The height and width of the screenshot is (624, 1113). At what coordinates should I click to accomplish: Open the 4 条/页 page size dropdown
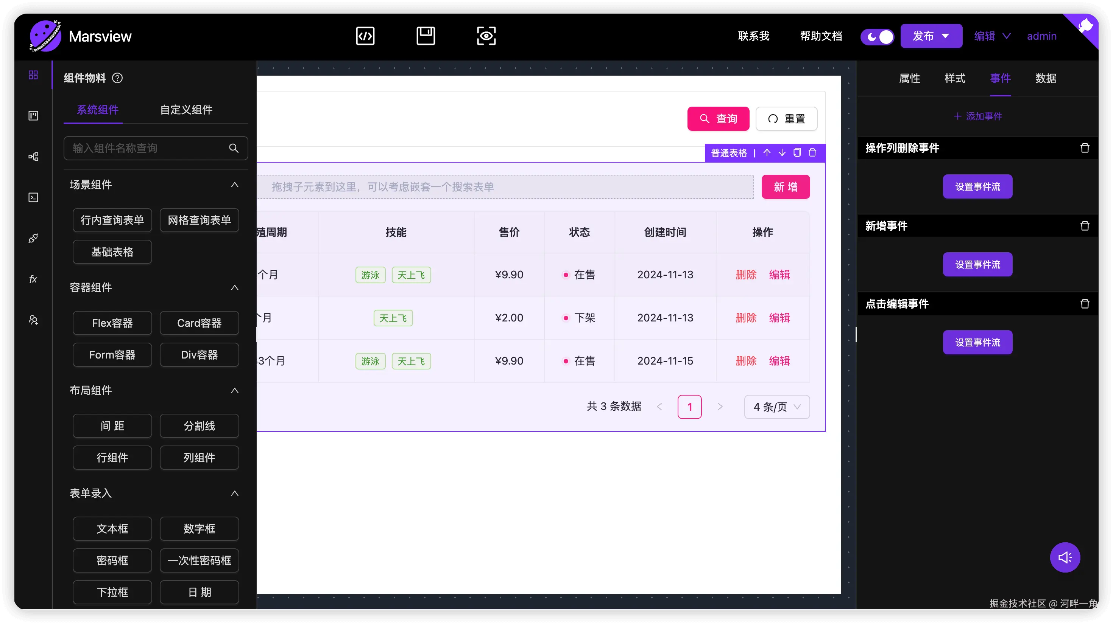(776, 407)
